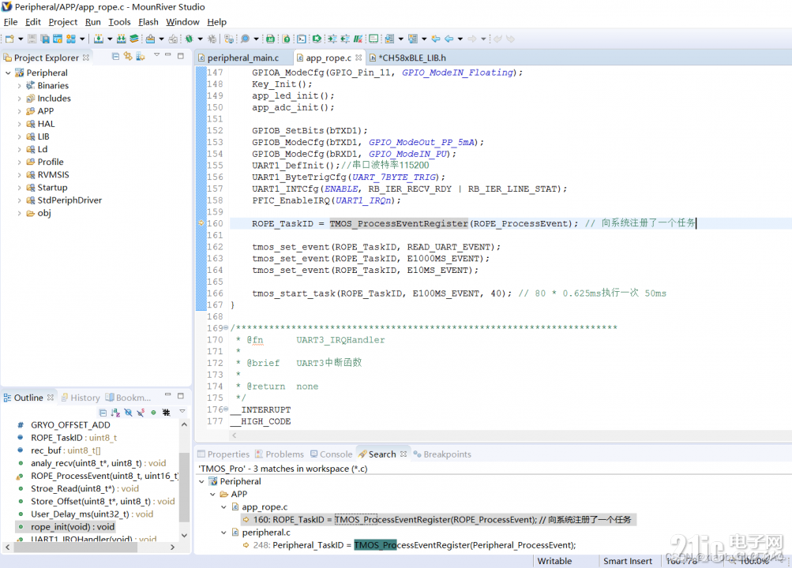Toggle hide non-public members green dot

tap(153, 413)
